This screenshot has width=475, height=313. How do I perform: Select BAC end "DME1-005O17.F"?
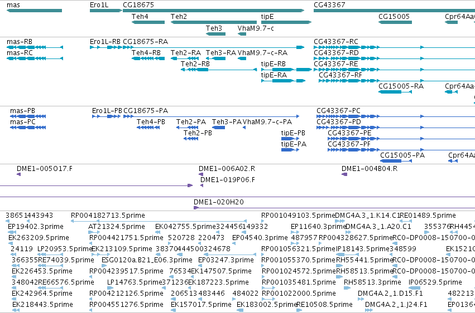(45, 169)
